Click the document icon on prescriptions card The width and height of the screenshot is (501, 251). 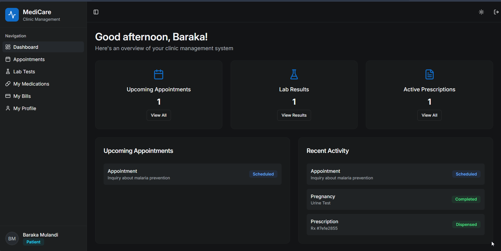(429, 74)
